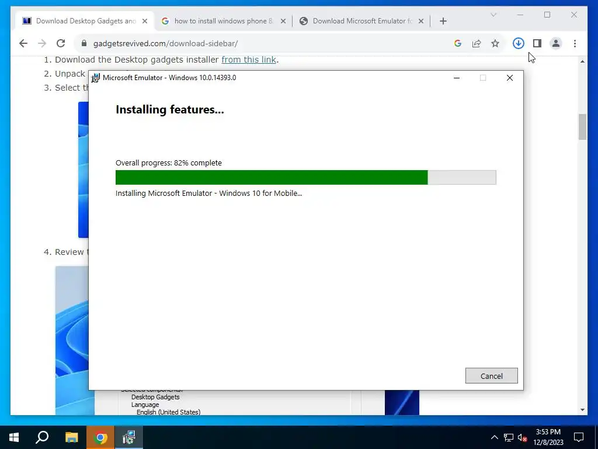The height and width of the screenshot is (449, 598).
Task: Open network status tray icon
Action: (509, 437)
